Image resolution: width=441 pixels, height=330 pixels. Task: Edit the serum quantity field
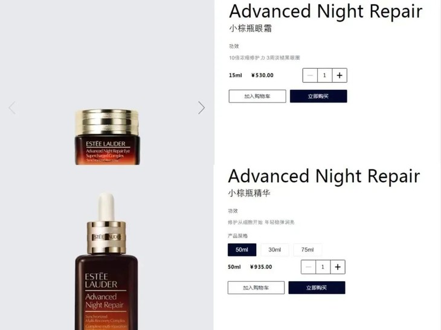tap(323, 267)
